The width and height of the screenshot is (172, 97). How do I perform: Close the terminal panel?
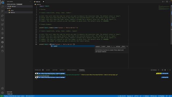[170, 70]
